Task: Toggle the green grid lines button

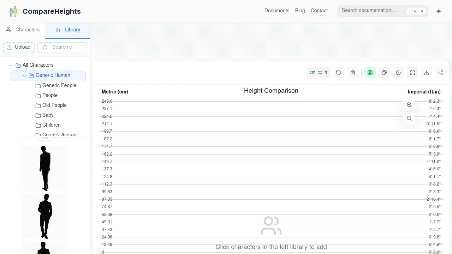Action: (x=370, y=73)
